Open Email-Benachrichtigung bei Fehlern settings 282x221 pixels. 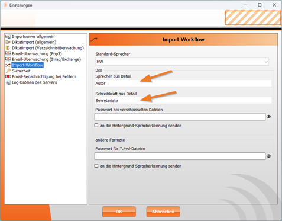coord(44,76)
